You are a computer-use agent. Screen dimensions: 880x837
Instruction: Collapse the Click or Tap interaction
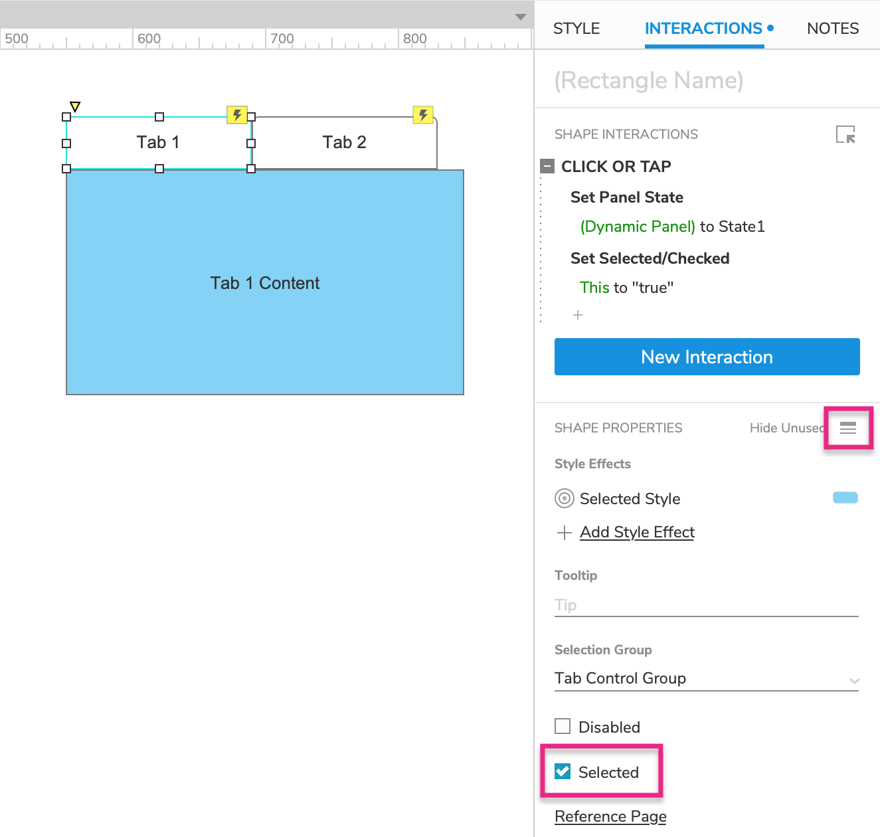pos(547,166)
